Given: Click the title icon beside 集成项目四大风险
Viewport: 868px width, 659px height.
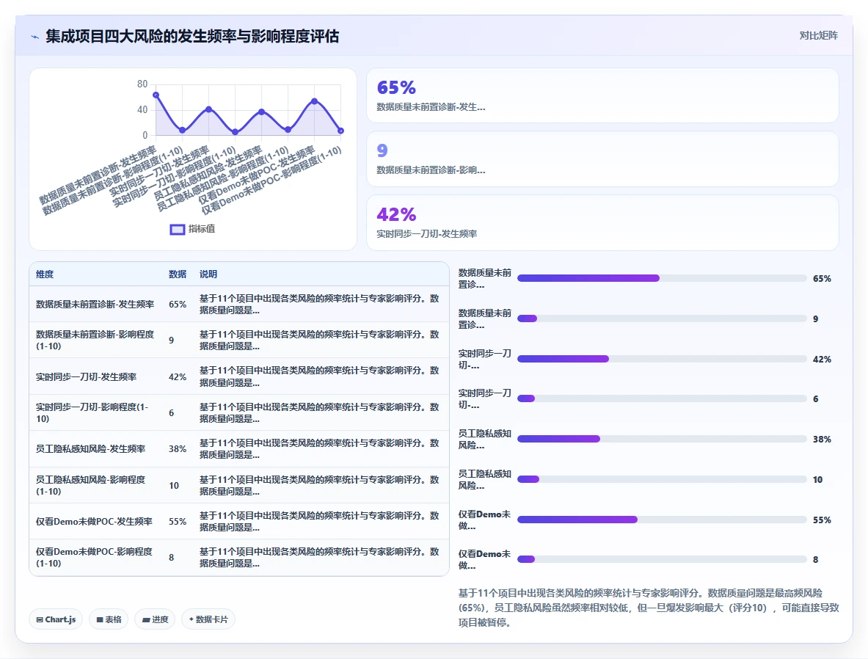Looking at the screenshot, I should 35,37.
